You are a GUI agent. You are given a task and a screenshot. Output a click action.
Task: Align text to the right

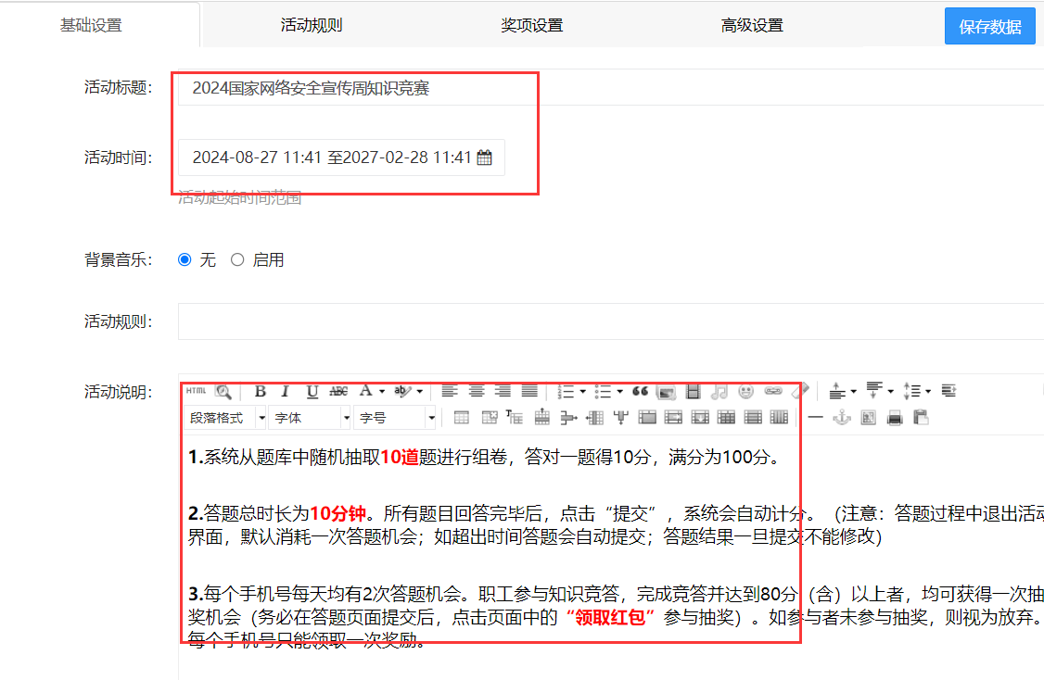(503, 391)
